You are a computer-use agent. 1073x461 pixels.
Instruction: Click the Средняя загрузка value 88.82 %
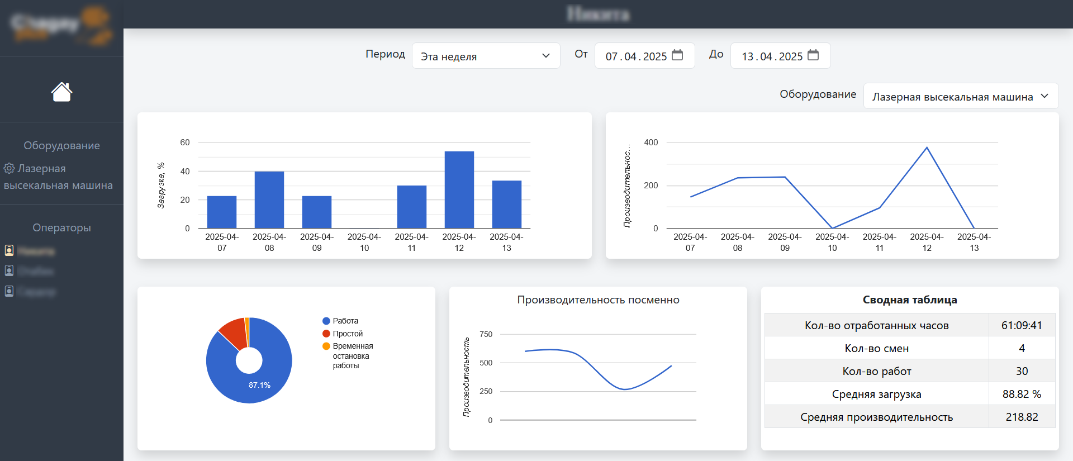pos(1022,394)
